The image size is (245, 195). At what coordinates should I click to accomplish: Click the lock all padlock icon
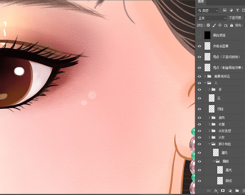(x=232, y=25)
